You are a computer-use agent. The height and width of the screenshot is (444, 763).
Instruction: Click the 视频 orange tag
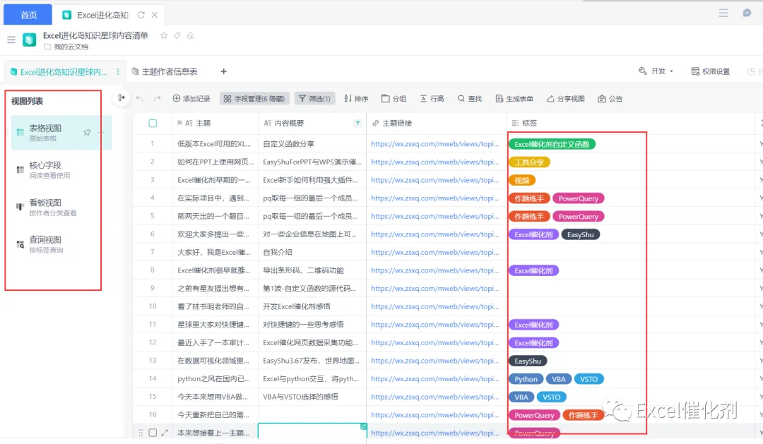(x=521, y=181)
